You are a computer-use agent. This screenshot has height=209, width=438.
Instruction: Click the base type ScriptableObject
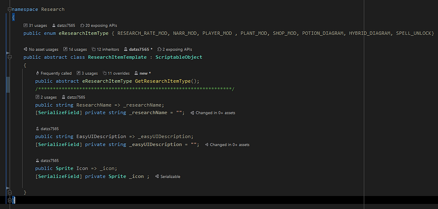179,57
